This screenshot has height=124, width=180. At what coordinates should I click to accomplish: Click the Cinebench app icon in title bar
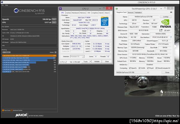pyautogui.click(x=2, y=2)
